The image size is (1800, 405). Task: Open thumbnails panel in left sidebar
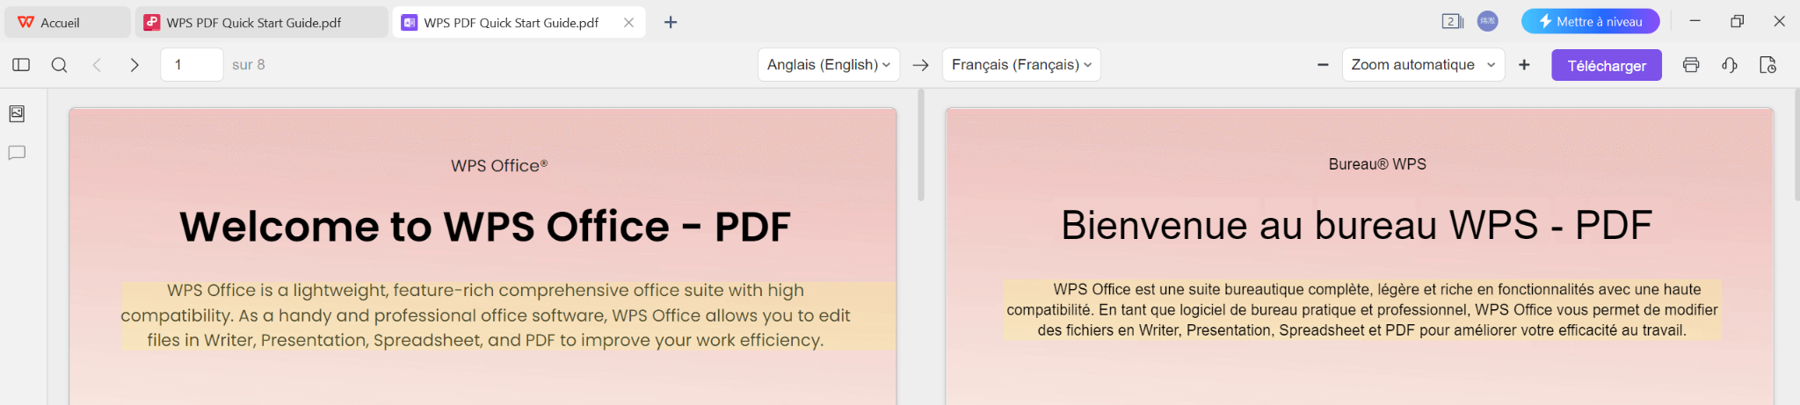click(x=17, y=114)
